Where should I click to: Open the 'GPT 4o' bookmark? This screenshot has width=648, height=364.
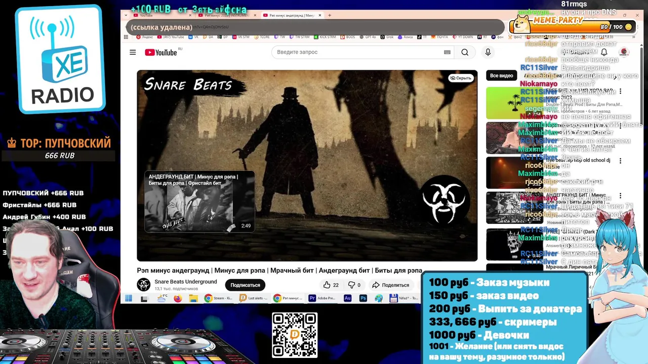(368, 37)
